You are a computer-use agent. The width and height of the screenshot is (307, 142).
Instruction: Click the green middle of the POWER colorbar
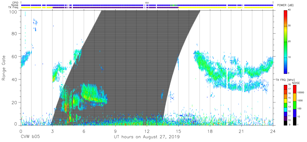click(x=285, y=41)
